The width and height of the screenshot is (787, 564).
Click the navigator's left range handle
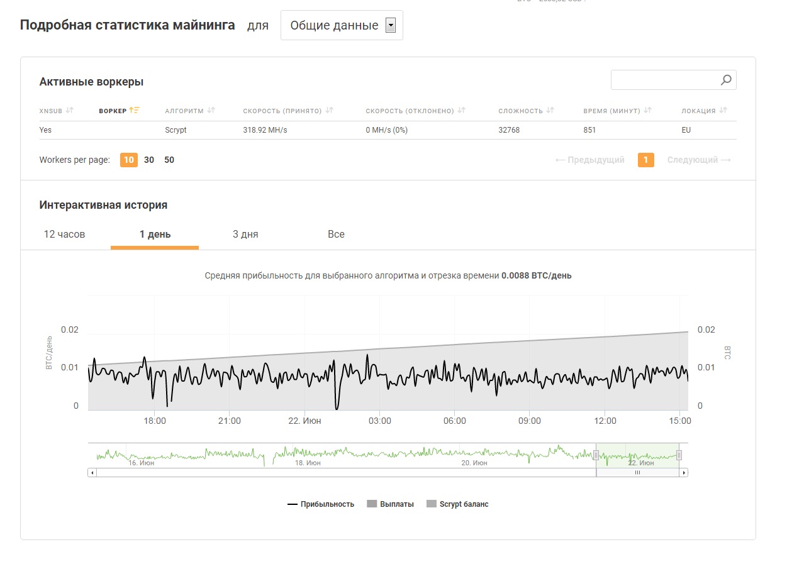[x=596, y=455]
